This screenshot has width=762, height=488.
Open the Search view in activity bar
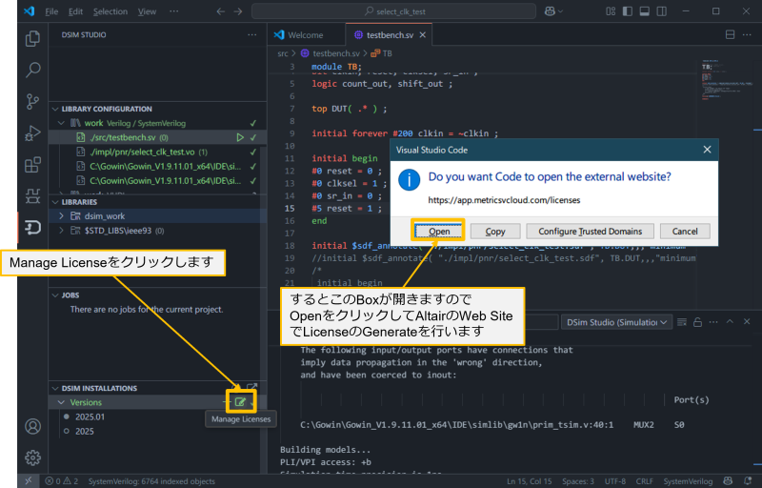click(x=32, y=70)
